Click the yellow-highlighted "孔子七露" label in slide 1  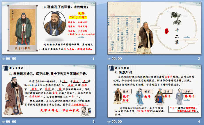click(x=78, y=17)
